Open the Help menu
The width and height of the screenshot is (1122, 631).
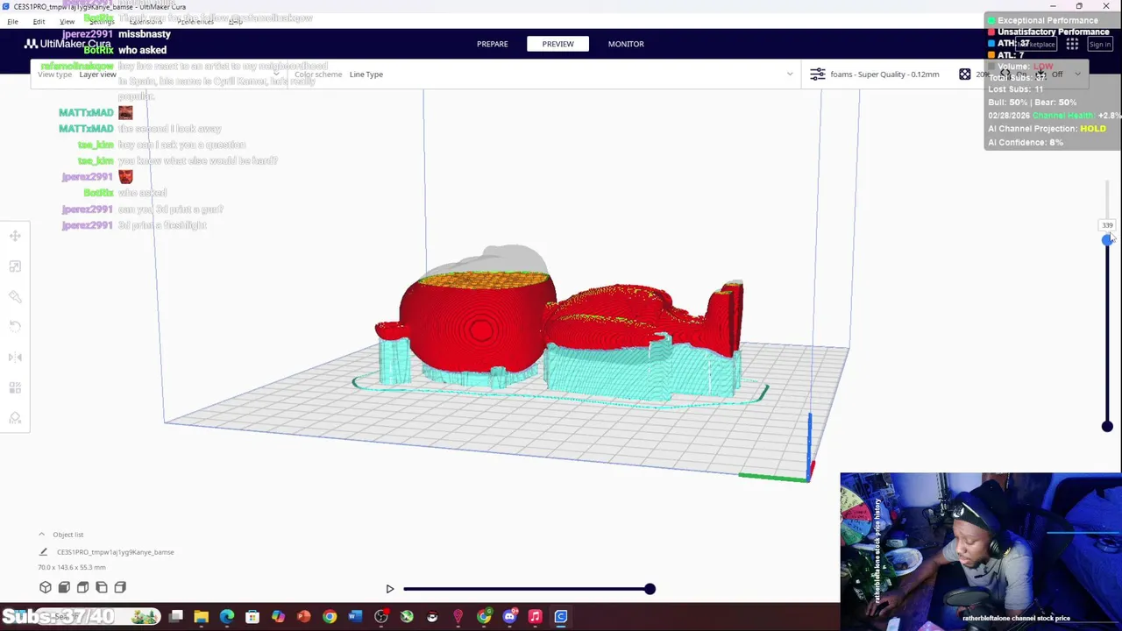[x=235, y=21]
